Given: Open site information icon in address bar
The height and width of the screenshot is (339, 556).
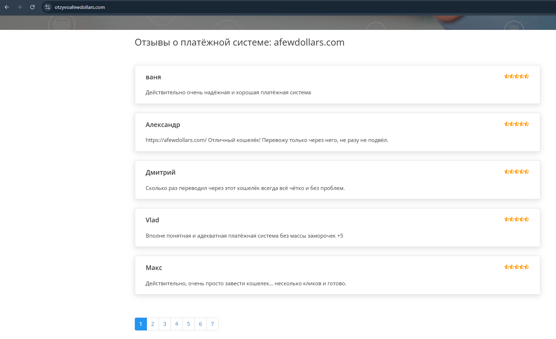Looking at the screenshot, I should tap(48, 7).
